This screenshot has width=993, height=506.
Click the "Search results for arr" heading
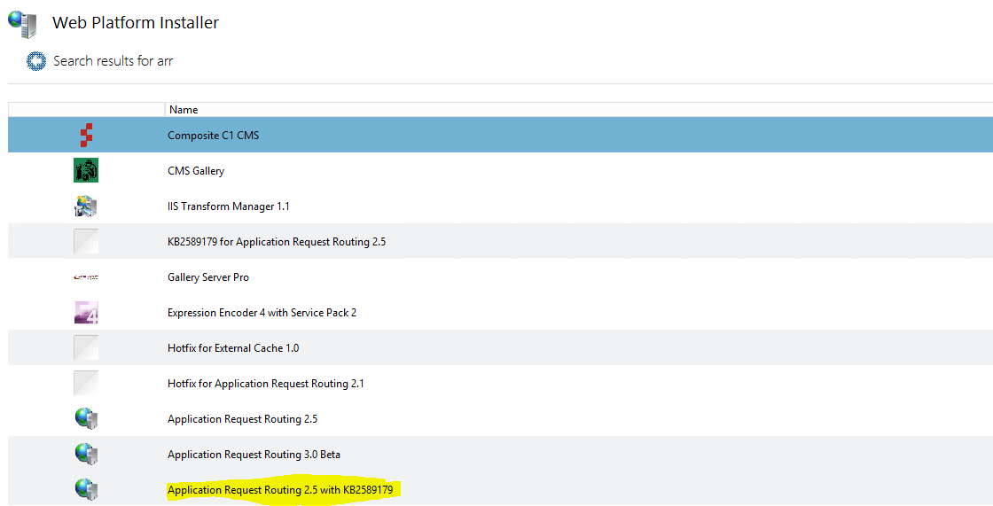(113, 61)
